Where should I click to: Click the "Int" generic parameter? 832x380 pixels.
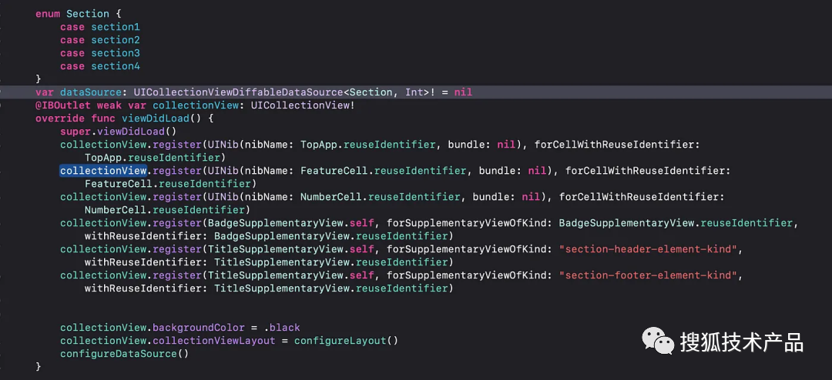pos(414,92)
